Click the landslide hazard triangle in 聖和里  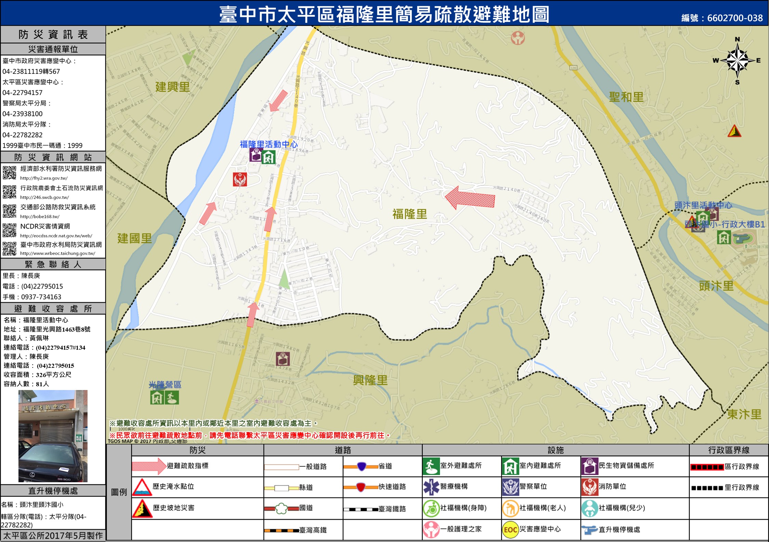pyautogui.click(x=734, y=131)
